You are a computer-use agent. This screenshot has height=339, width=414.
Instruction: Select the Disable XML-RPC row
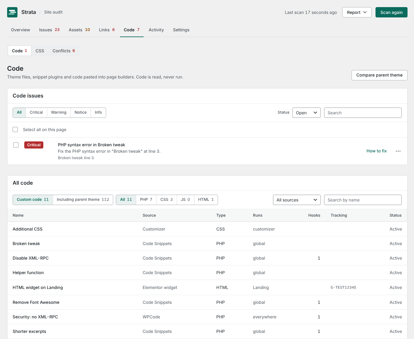(207, 258)
